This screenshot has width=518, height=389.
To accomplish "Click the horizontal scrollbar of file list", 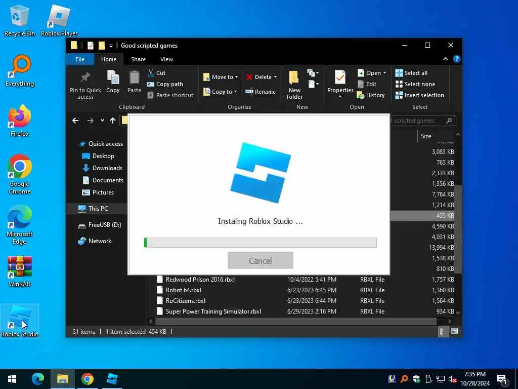I will click(x=295, y=321).
